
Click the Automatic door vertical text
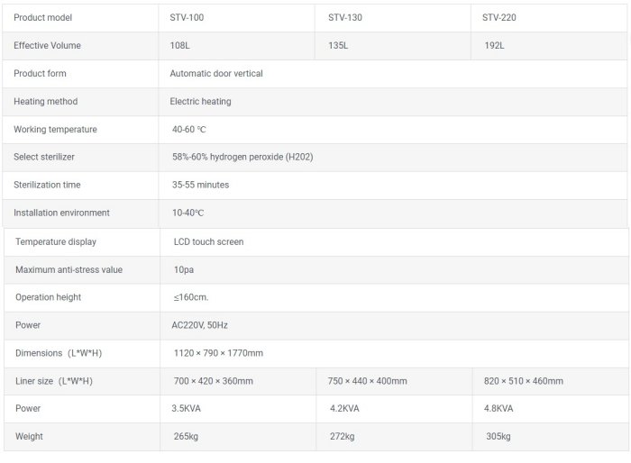(216, 73)
